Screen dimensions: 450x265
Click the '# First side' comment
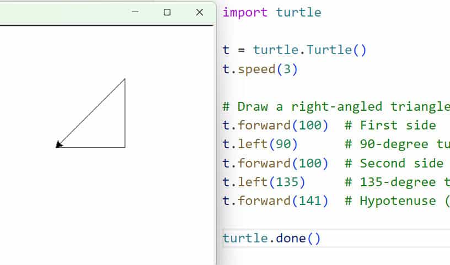coord(390,125)
